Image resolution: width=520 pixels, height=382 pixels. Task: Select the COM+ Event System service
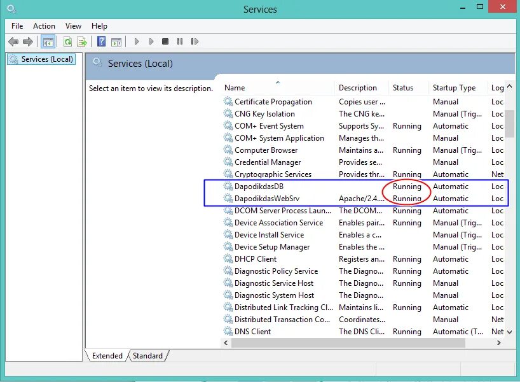pos(363,126)
